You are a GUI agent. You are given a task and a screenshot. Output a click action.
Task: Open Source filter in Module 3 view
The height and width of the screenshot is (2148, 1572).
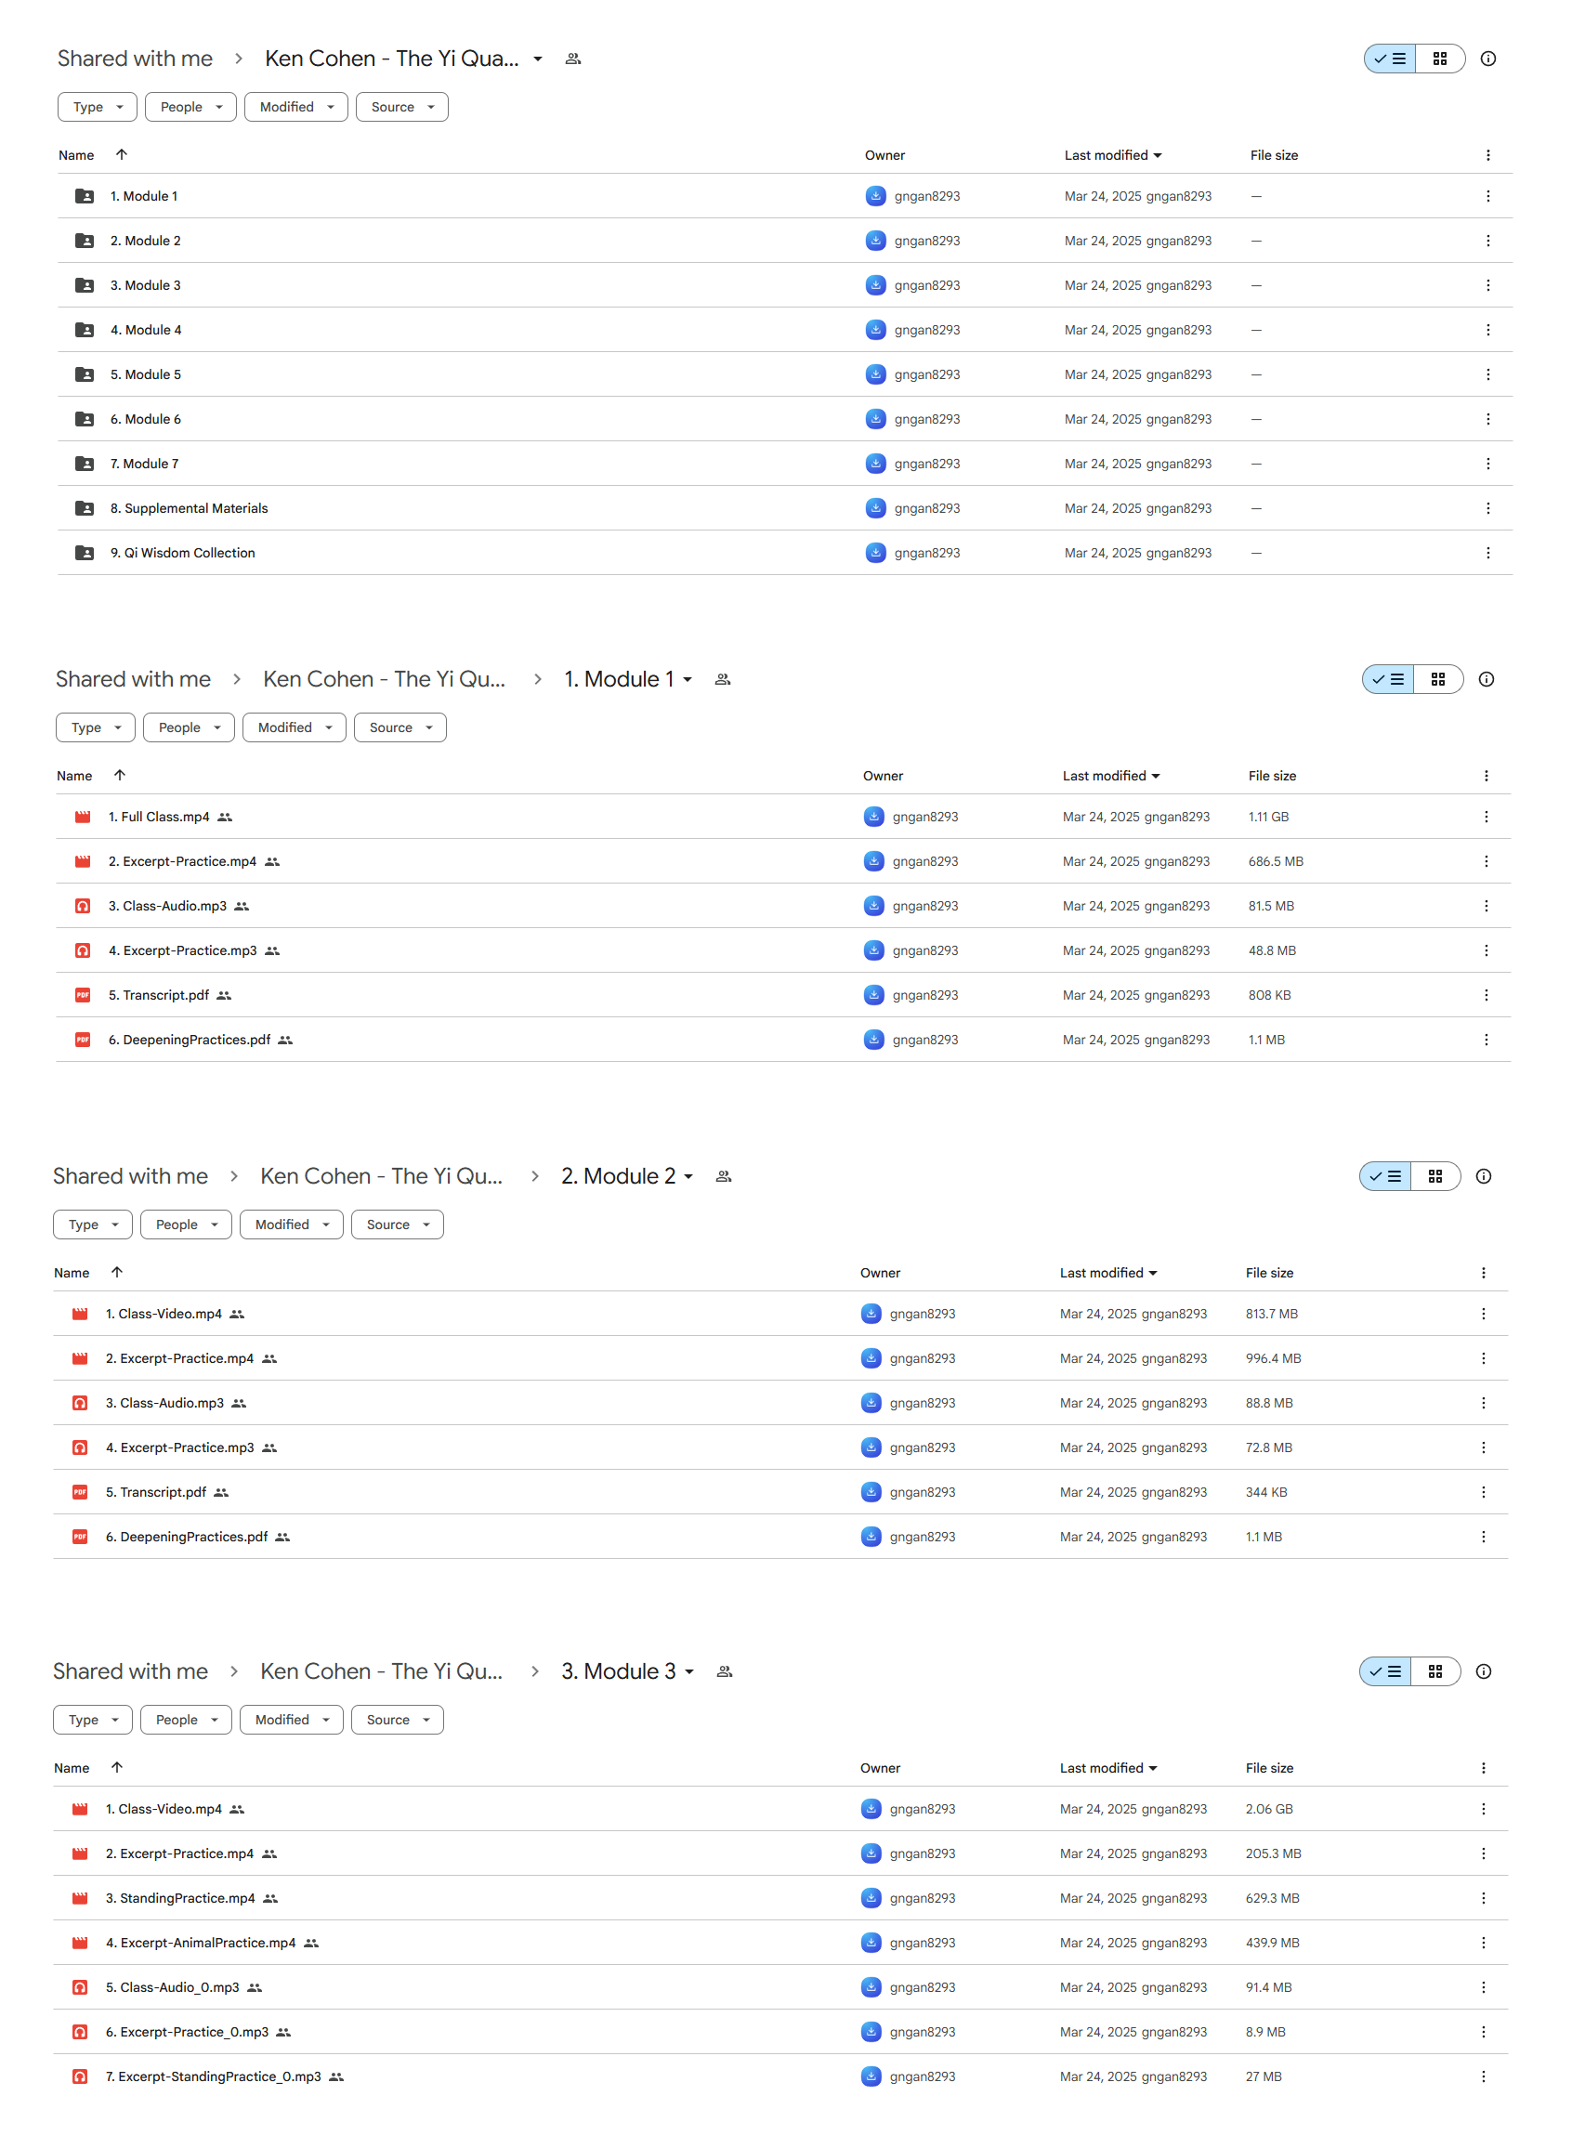[397, 1720]
